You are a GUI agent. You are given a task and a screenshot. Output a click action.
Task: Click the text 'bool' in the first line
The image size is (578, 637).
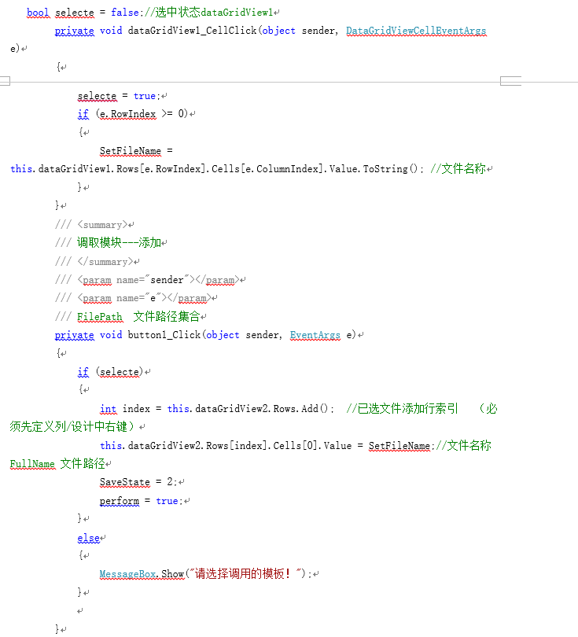click(x=38, y=13)
